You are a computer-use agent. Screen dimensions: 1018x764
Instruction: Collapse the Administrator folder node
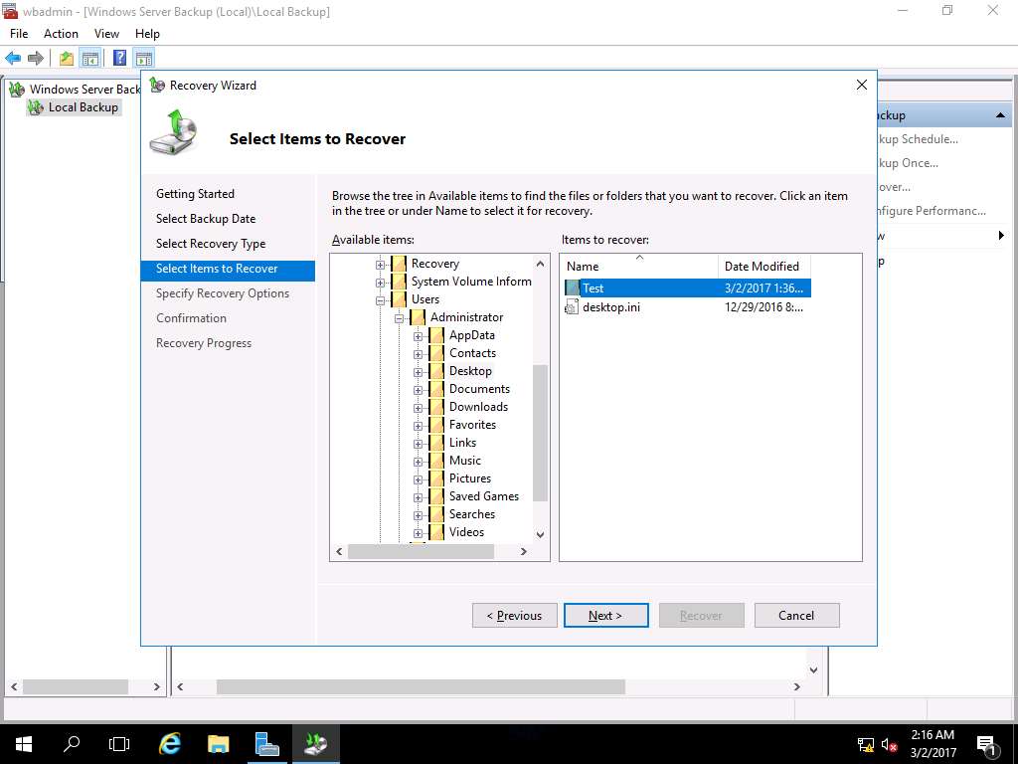pyautogui.click(x=400, y=318)
